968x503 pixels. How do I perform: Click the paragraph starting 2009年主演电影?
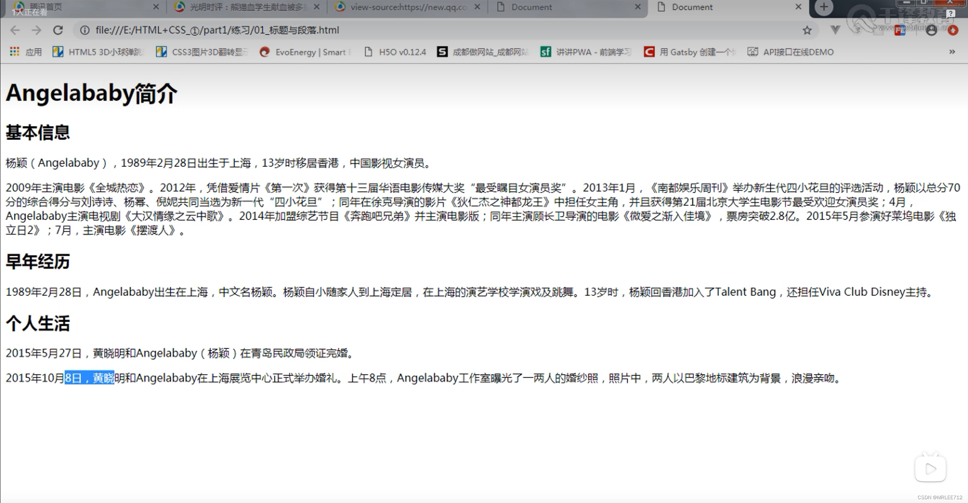coord(483,209)
